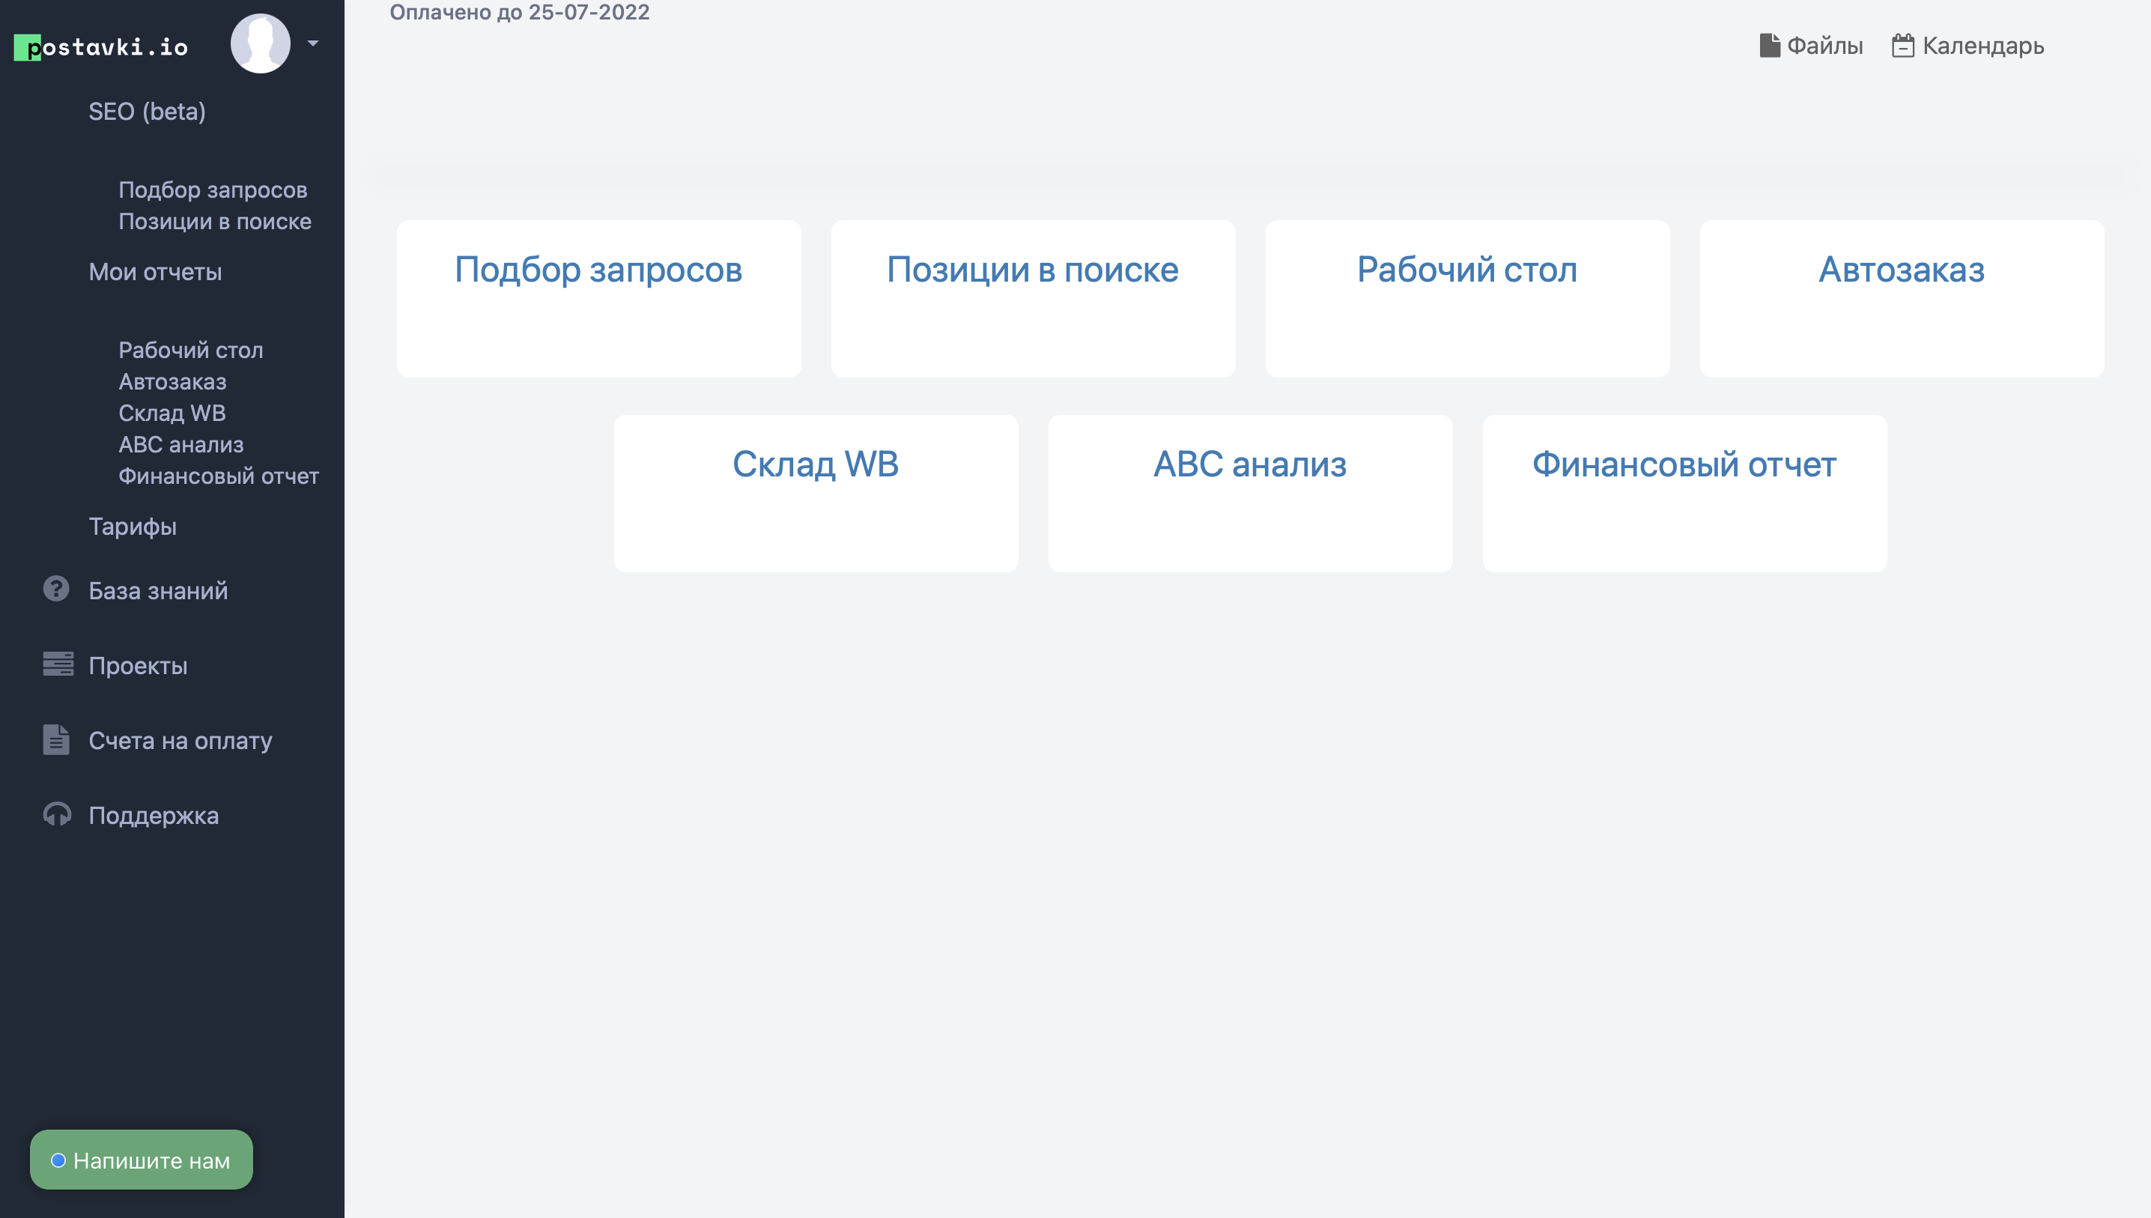Open the Мои отчеты section
The width and height of the screenshot is (2151, 1218).
click(x=155, y=272)
